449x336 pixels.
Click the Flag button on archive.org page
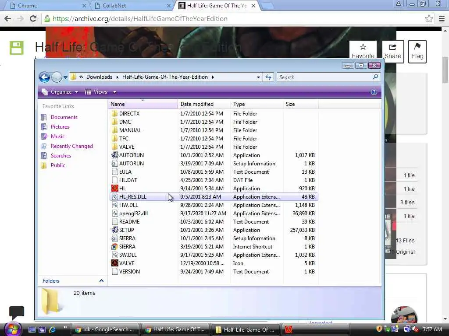(x=417, y=52)
